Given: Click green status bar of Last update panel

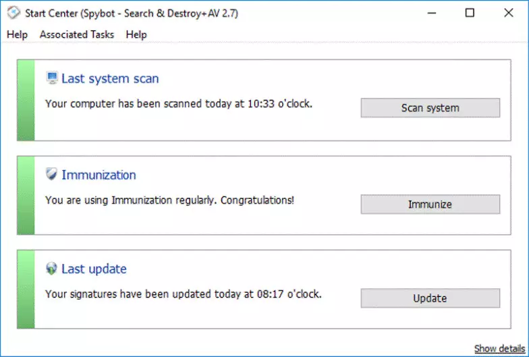Looking at the screenshot, I should point(26,290).
